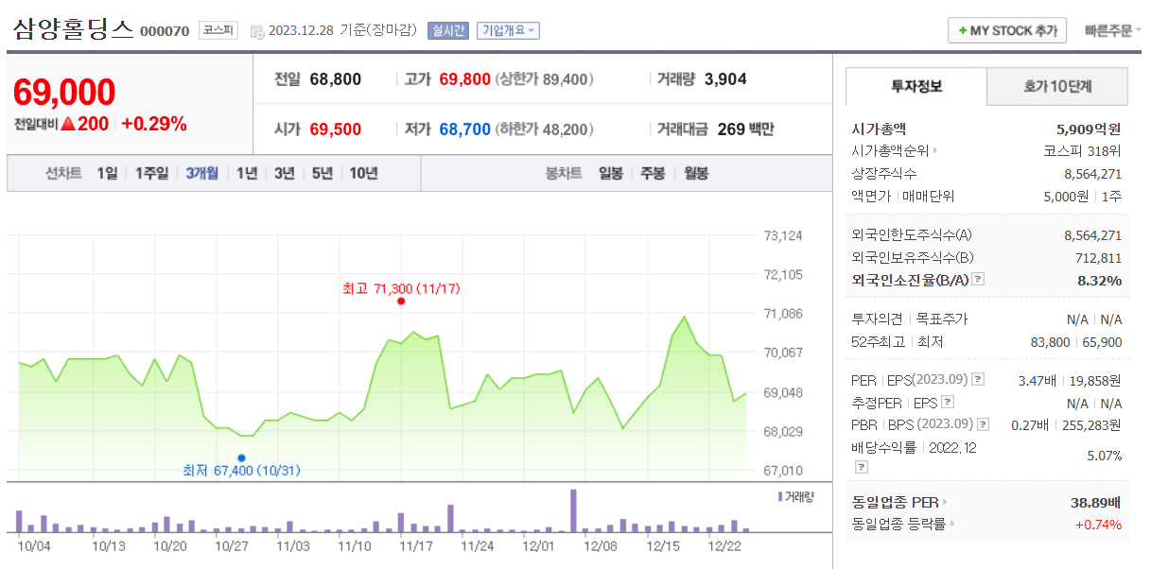
Task: Click 저가 value 68,700
Action: coord(465,129)
